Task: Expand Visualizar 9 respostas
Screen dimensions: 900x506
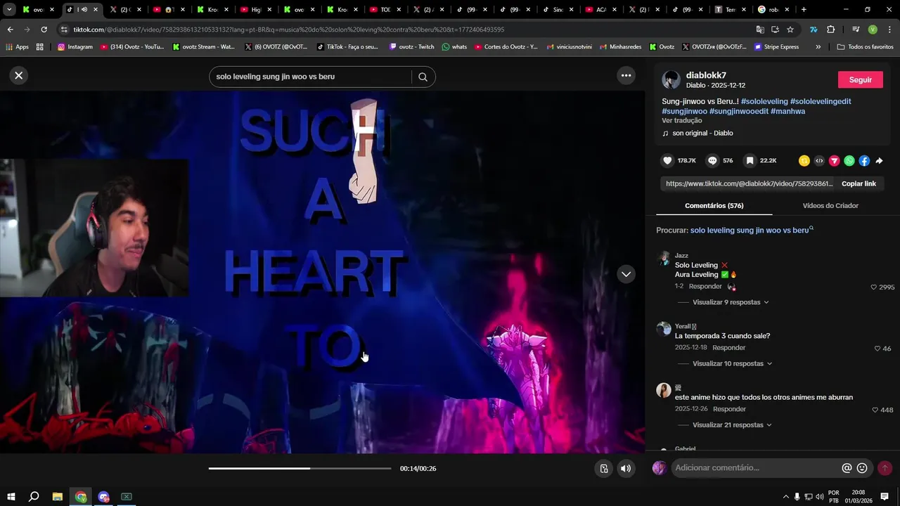Action: click(x=731, y=302)
